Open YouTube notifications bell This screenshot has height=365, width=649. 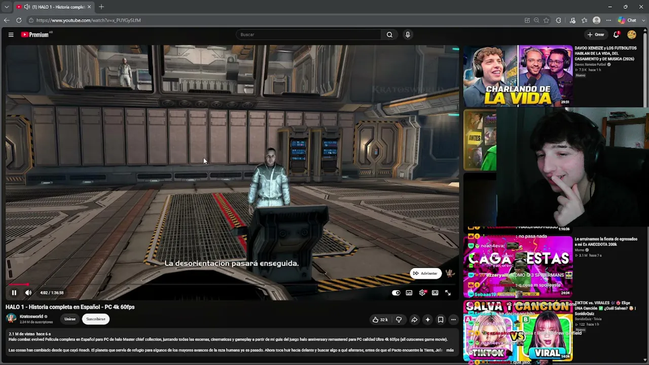pyautogui.click(x=616, y=34)
